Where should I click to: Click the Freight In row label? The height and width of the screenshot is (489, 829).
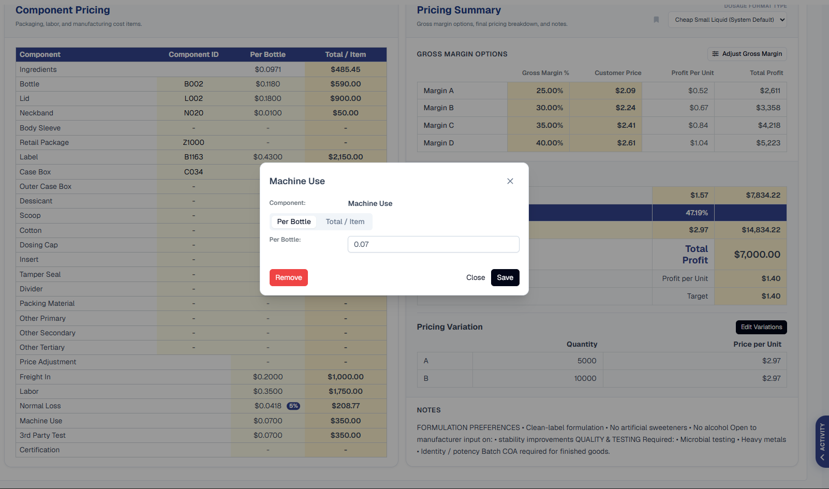click(35, 377)
